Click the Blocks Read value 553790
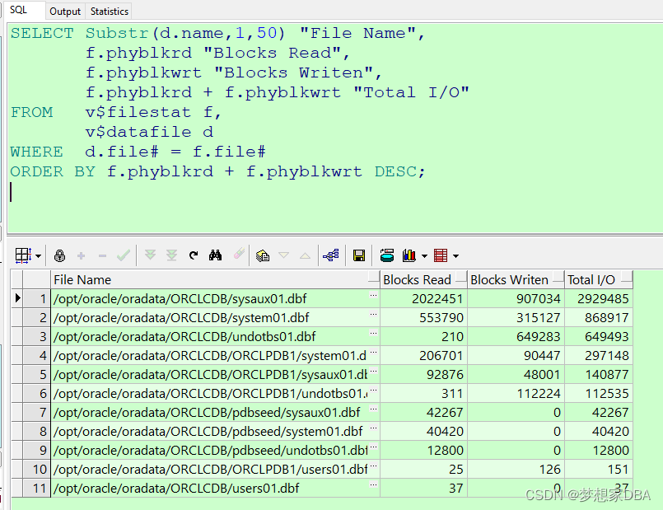Image resolution: width=663 pixels, height=510 pixels. (441, 317)
